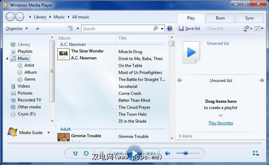
Task: Toggle shuffle playback
Action: pos(75,154)
